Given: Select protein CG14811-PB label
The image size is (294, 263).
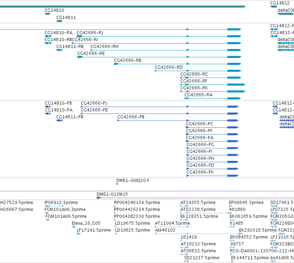Looking at the screenshot, I should 70,117.
